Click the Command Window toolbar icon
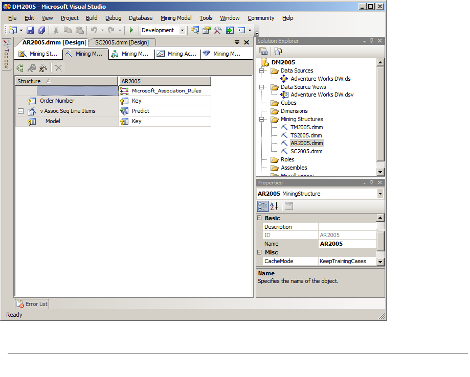470x377 pixels. [241, 30]
